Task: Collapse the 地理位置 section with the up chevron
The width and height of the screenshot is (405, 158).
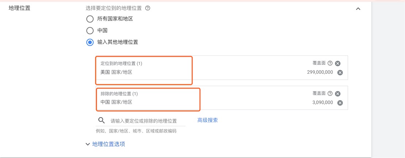Action: [x=358, y=9]
